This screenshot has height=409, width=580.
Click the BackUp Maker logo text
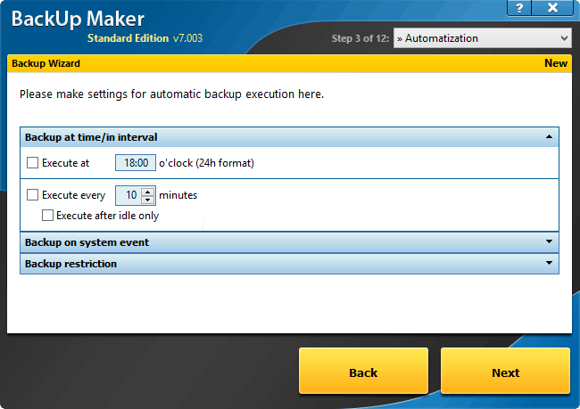tap(78, 19)
